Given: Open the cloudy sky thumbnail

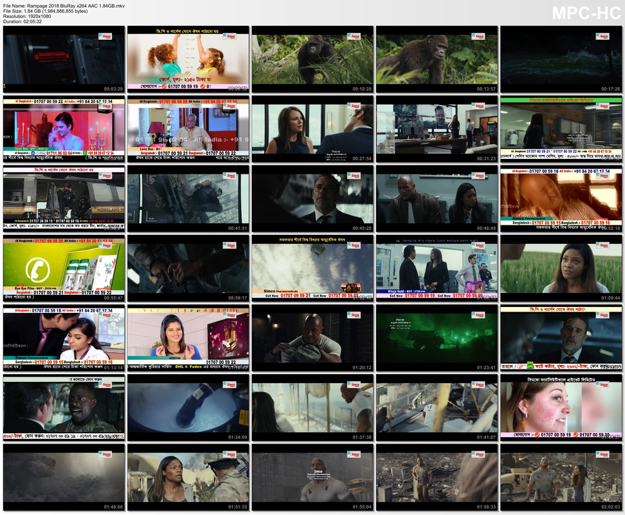Looking at the screenshot, I should tap(313, 268).
